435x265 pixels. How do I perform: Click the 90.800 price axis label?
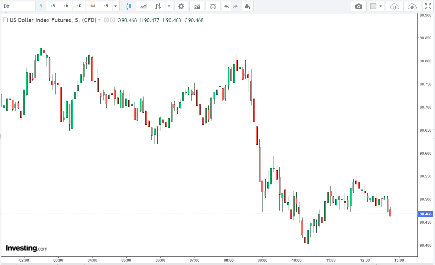[425, 61]
